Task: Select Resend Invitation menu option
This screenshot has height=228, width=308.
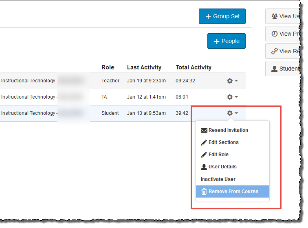Action: click(228, 130)
